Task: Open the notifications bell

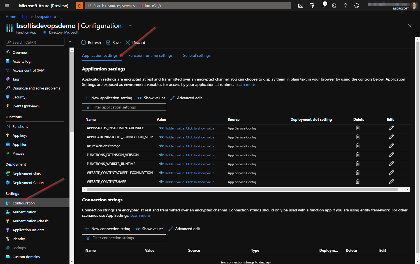Action: (323, 6)
